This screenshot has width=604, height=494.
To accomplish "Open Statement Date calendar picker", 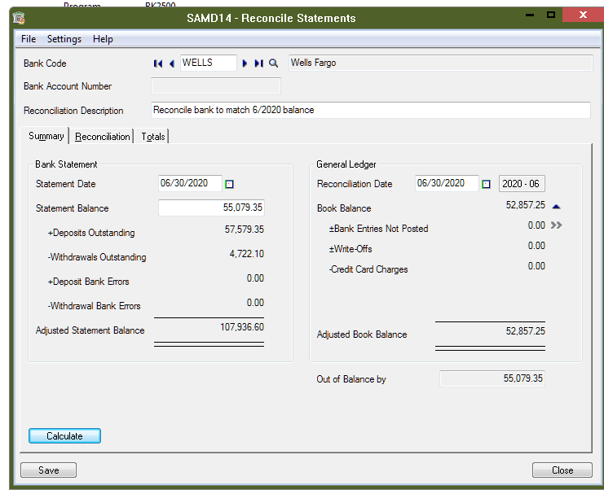I will coord(229,184).
